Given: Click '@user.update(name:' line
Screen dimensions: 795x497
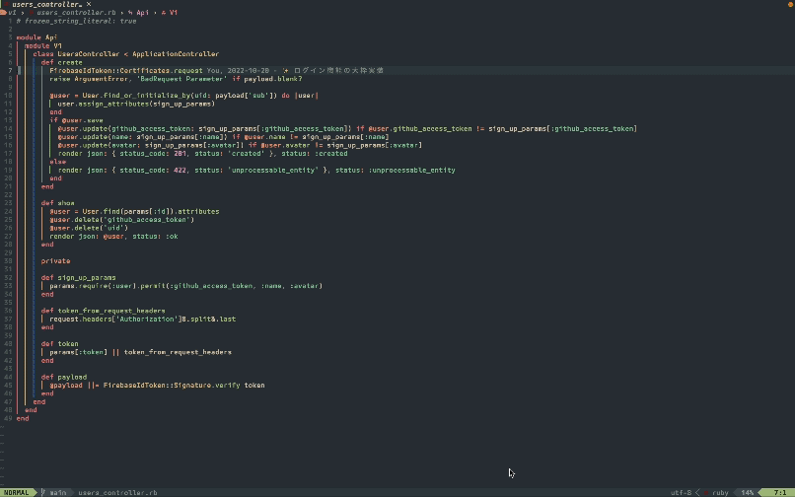Looking at the screenshot, I should [223, 137].
